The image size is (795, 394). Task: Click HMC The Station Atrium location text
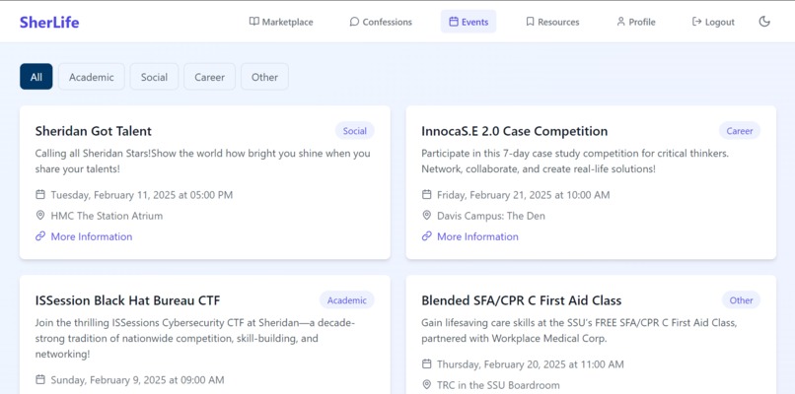[107, 216]
